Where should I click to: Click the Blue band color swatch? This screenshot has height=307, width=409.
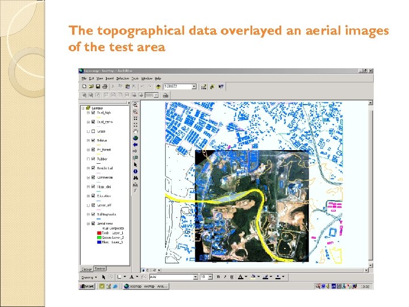(99, 242)
